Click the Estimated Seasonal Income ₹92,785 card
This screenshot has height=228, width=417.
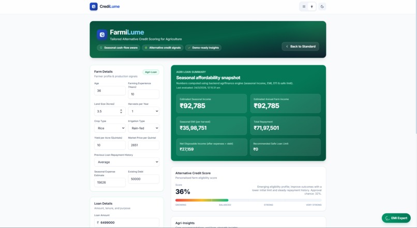pos(212,103)
